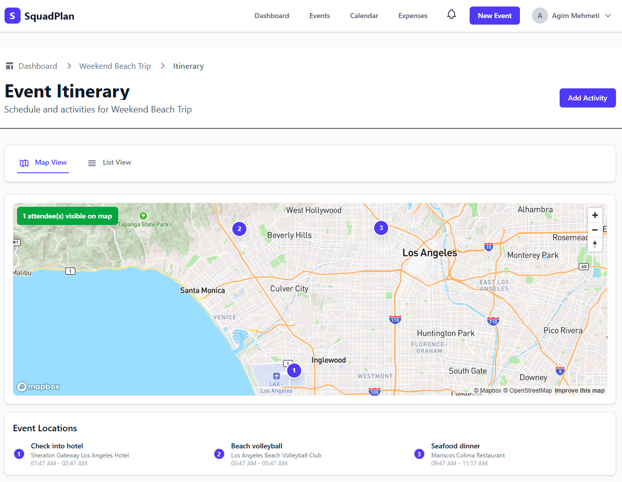Click the Add Activity button

pos(587,98)
